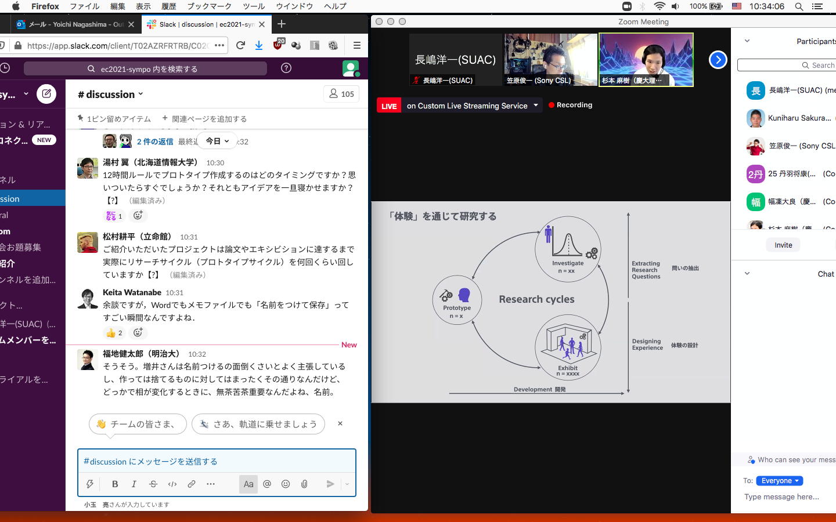Screen dimensions: 836x522
Task: Open the emoji picker in composer
Action: [286, 484]
